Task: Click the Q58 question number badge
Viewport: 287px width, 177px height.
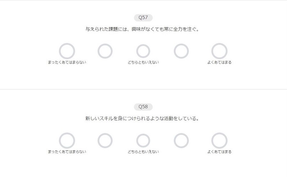Action: point(143,107)
